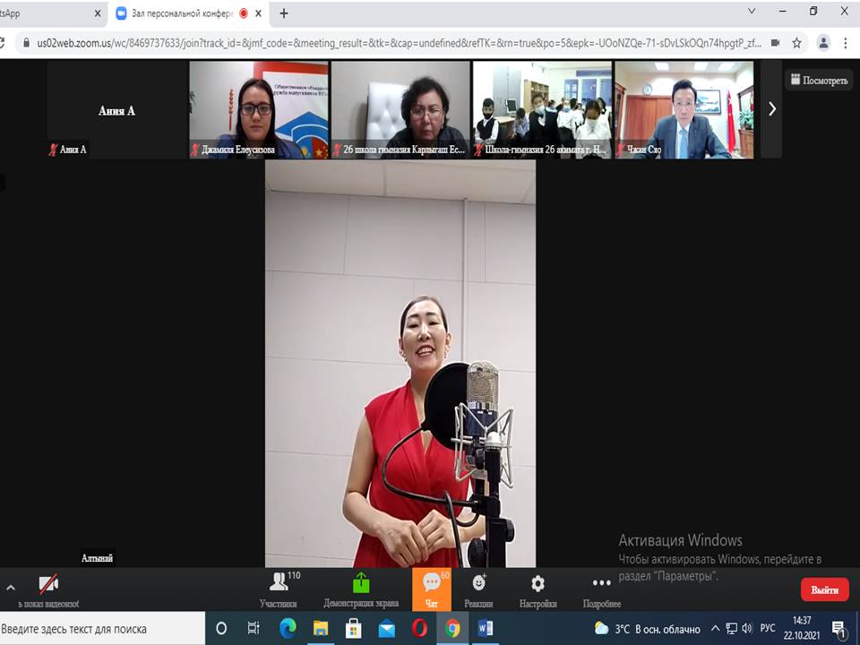Expand the system tray hidden icons
The width and height of the screenshot is (860, 645).
tap(715, 629)
